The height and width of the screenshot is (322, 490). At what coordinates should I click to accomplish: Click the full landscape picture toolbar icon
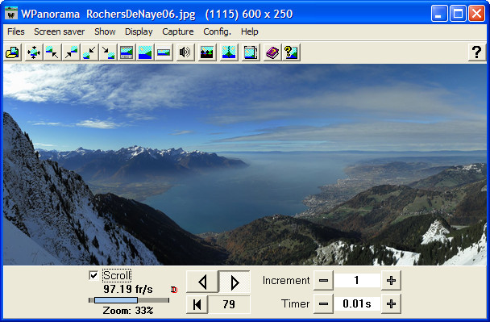[145, 52]
